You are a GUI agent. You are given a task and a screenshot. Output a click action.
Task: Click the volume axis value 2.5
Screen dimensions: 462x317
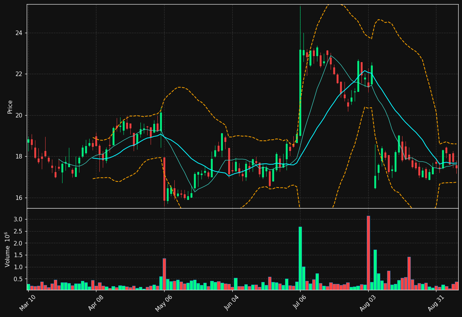(19, 232)
